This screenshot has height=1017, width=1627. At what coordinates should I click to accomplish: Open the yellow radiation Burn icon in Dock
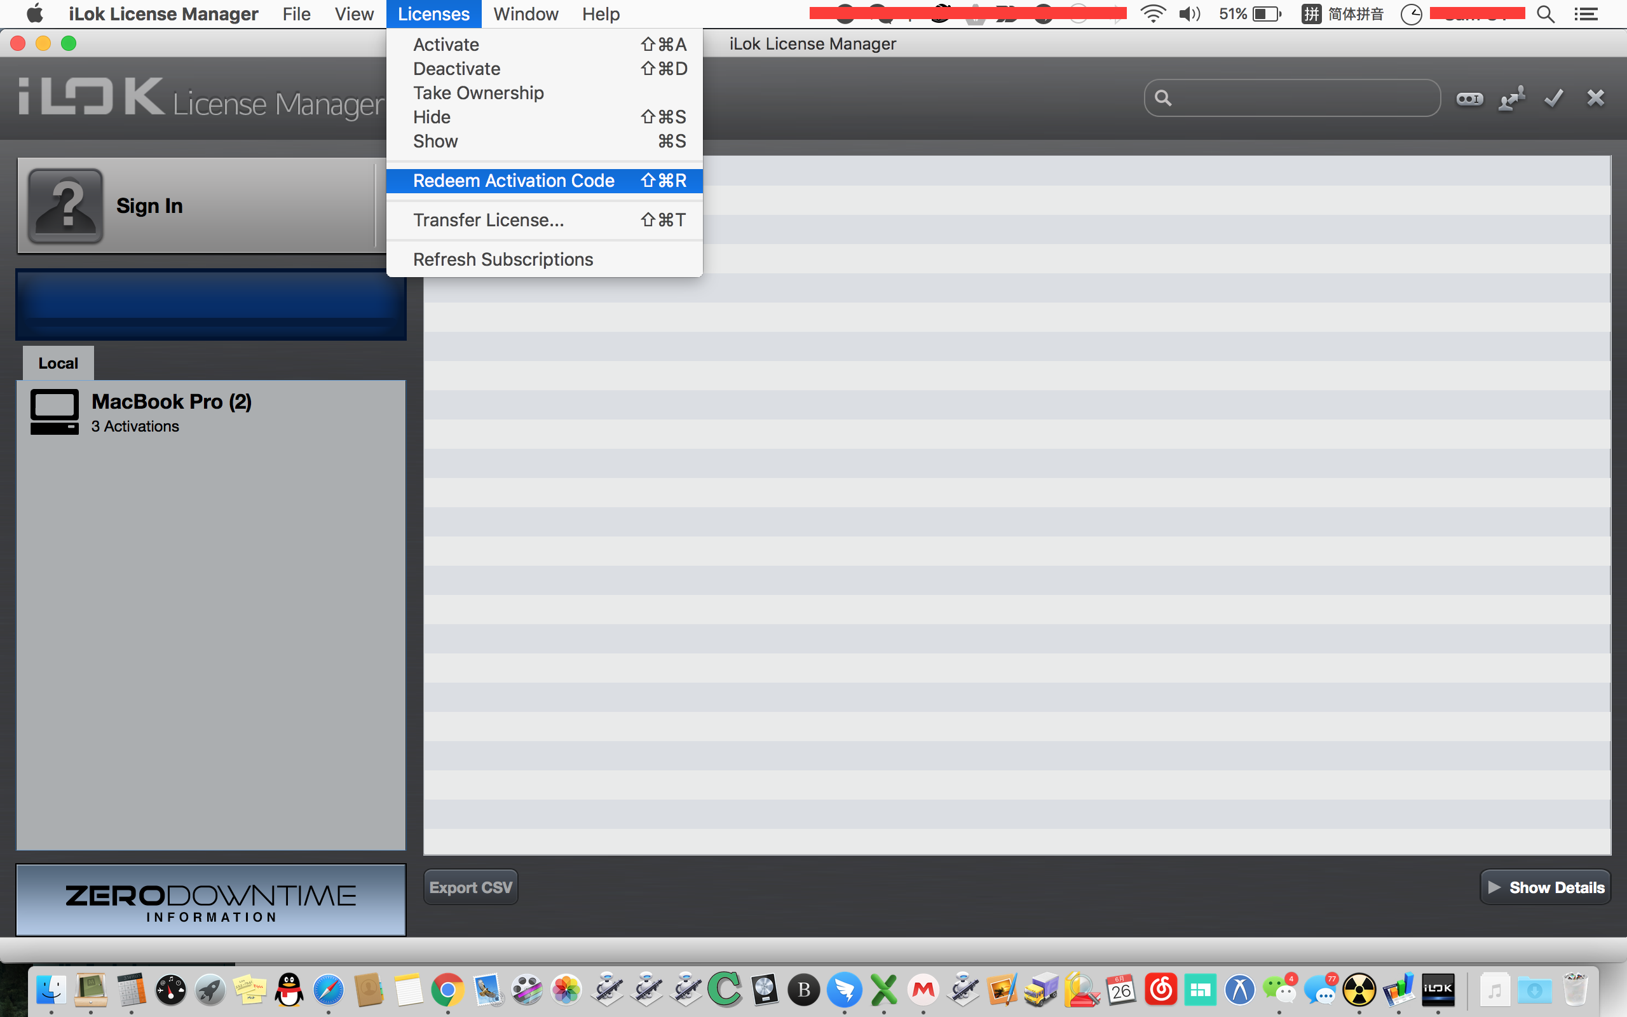pyautogui.click(x=1359, y=990)
